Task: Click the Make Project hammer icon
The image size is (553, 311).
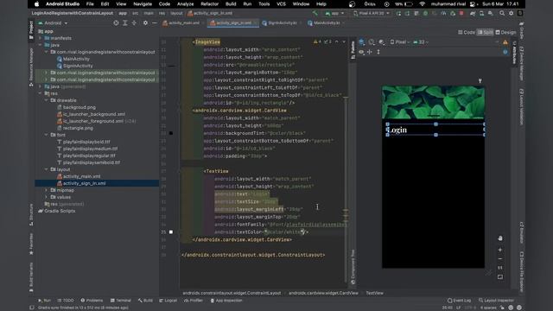Action: click(x=315, y=14)
